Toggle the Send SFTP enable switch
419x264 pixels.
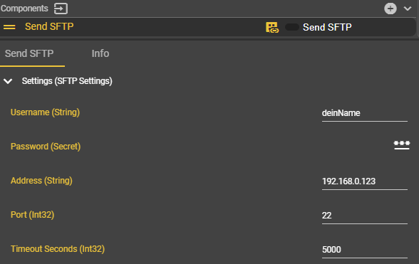tap(292, 27)
